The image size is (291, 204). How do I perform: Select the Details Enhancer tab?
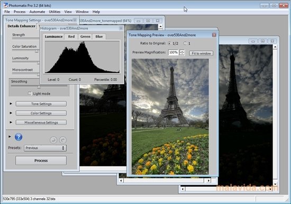(21, 26)
